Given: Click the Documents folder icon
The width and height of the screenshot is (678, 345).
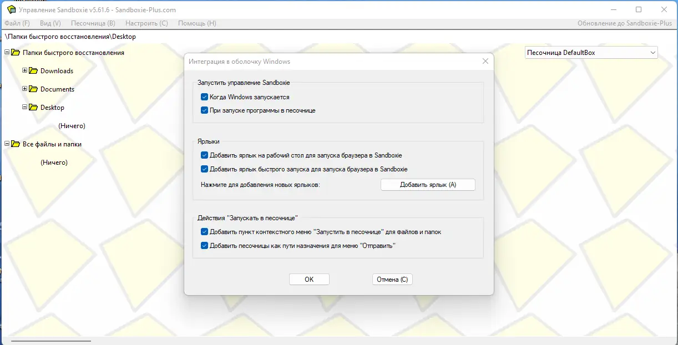Looking at the screenshot, I should coord(34,89).
